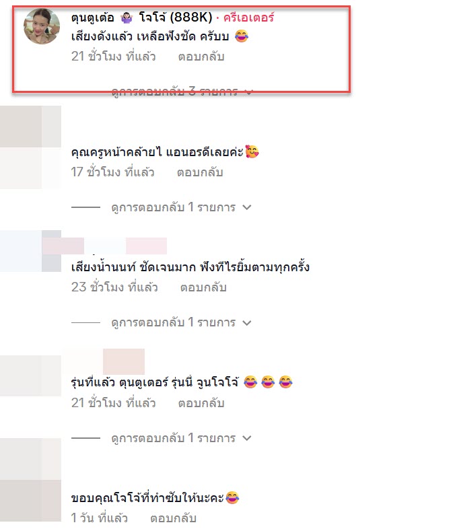Click the blurred avatar of ขอบคุณโจโจ้ commenter
The image size is (455, 531).
coord(30,481)
